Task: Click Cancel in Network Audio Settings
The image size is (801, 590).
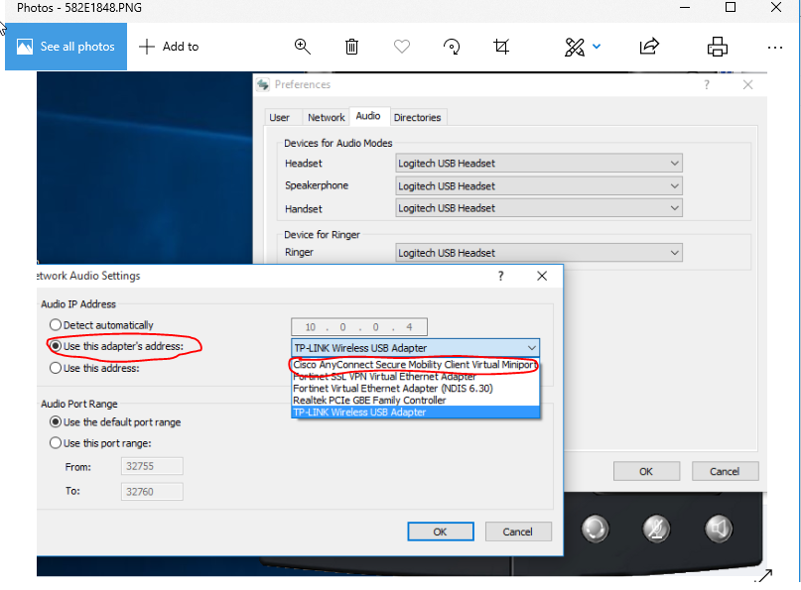Action: (x=518, y=531)
